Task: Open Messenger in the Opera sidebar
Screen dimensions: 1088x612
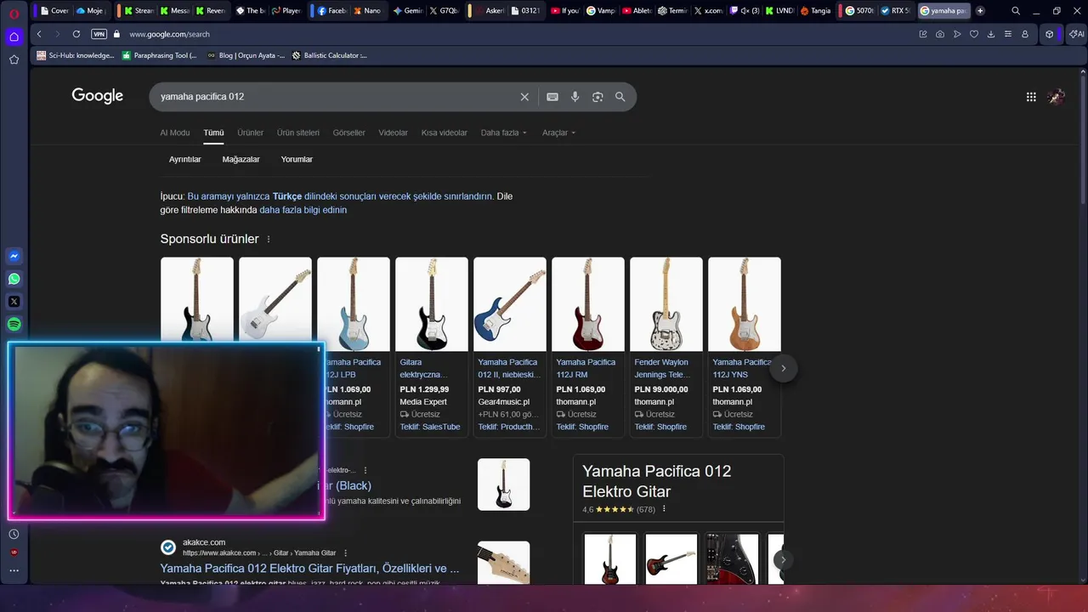Action: pyautogui.click(x=14, y=256)
